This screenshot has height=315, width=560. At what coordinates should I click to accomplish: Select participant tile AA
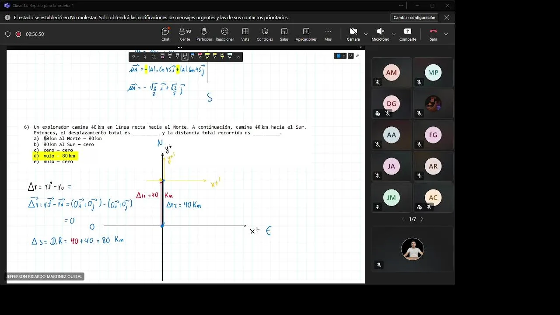[x=391, y=135]
